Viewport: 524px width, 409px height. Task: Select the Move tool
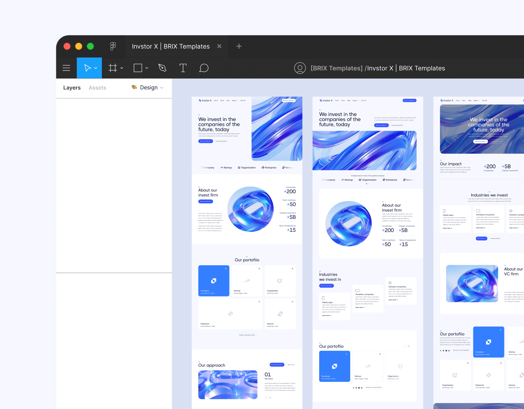click(x=87, y=68)
